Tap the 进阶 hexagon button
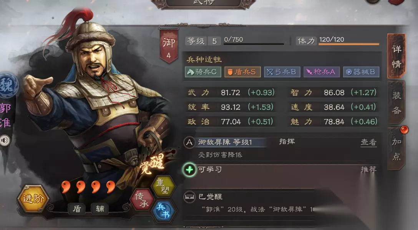 33,198
